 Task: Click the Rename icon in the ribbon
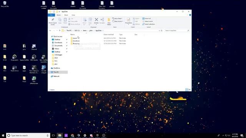coord(102,21)
